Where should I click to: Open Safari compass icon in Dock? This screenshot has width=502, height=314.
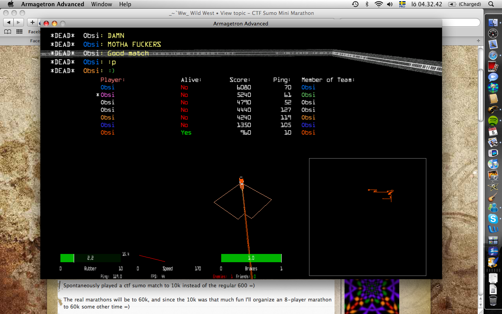[493, 55]
